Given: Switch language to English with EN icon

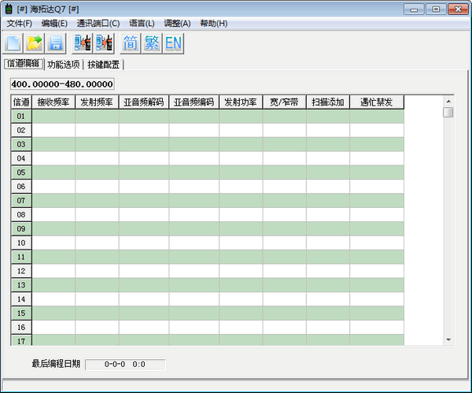Looking at the screenshot, I should point(173,43).
